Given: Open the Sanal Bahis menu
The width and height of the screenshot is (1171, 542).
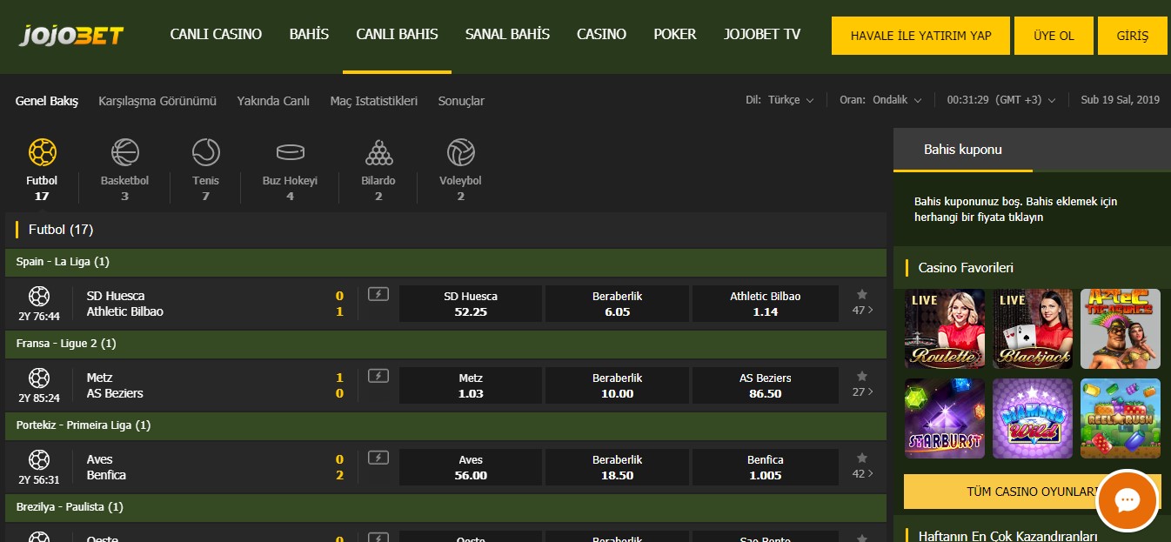Looking at the screenshot, I should click(507, 35).
